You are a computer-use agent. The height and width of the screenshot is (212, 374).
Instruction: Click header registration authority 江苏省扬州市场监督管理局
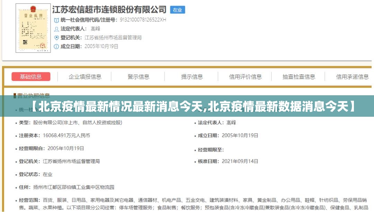coord(113,38)
